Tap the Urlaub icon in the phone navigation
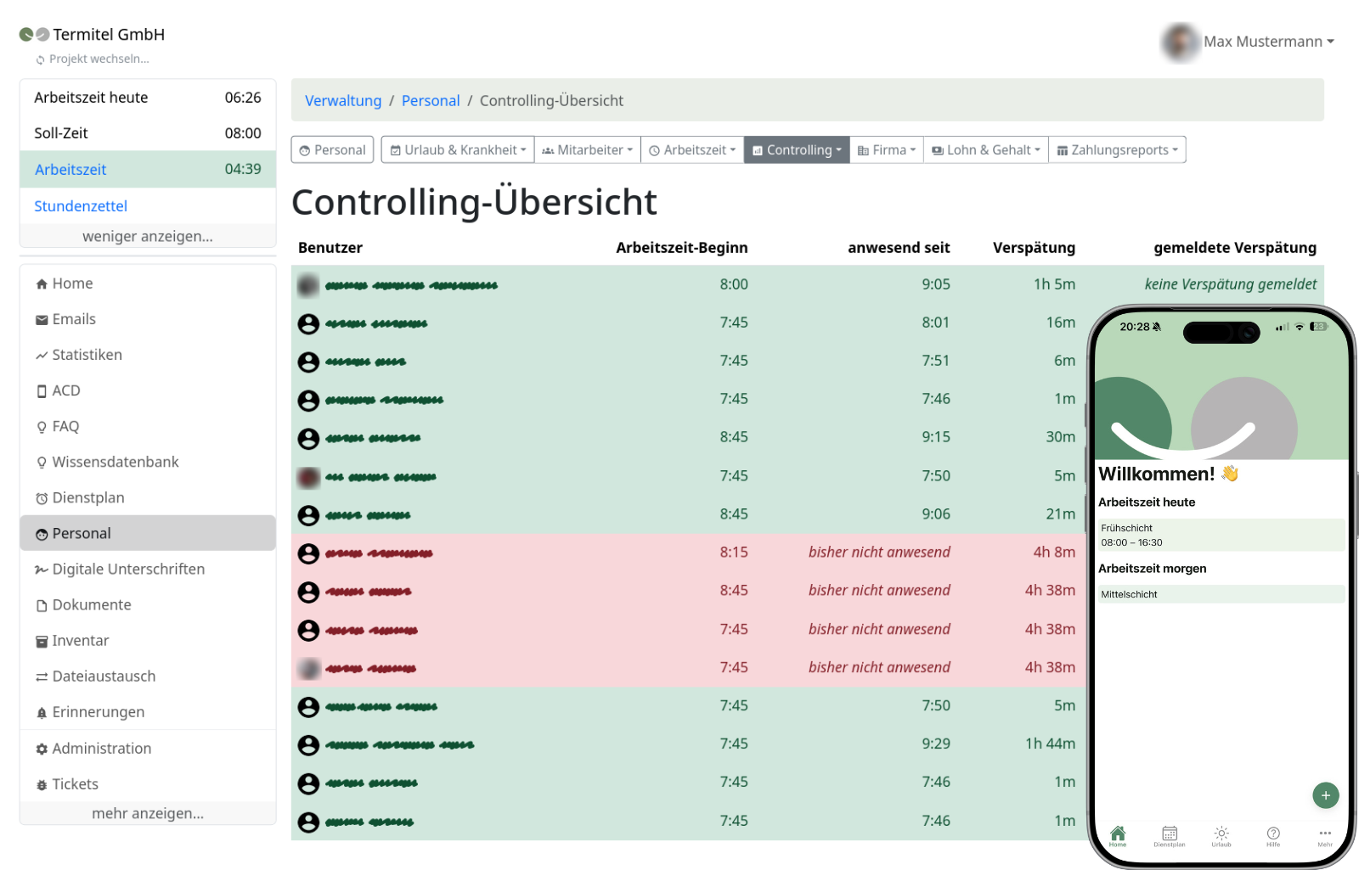 pos(1221,836)
